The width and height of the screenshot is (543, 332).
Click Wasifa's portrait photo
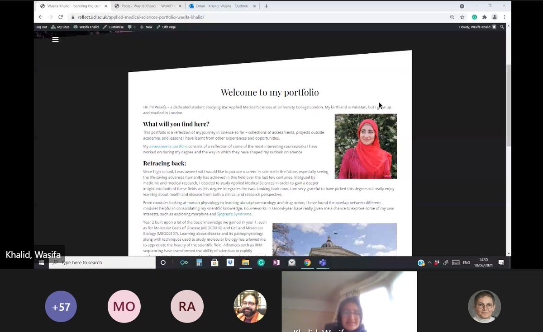pos(366,146)
